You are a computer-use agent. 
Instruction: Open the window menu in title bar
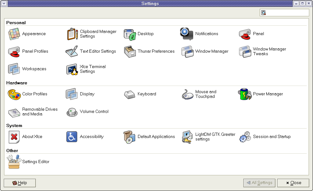coord(4,3)
